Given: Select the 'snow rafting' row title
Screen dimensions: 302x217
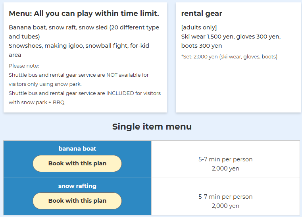Looking at the screenshot, I should click(77, 186).
